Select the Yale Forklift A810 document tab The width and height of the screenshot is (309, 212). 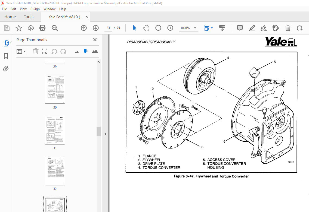click(x=66, y=17)
